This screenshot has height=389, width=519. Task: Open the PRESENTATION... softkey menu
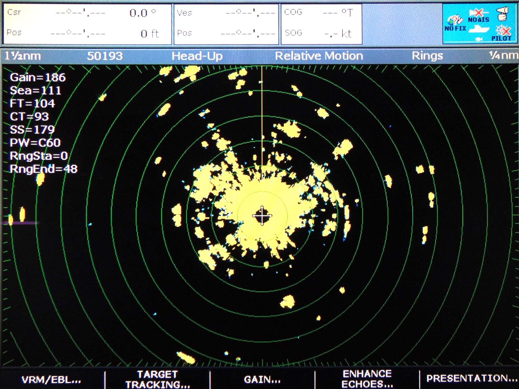[x=471, y=379]
